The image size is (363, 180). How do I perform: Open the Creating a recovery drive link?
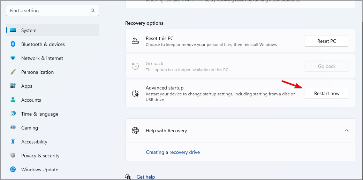173,152
